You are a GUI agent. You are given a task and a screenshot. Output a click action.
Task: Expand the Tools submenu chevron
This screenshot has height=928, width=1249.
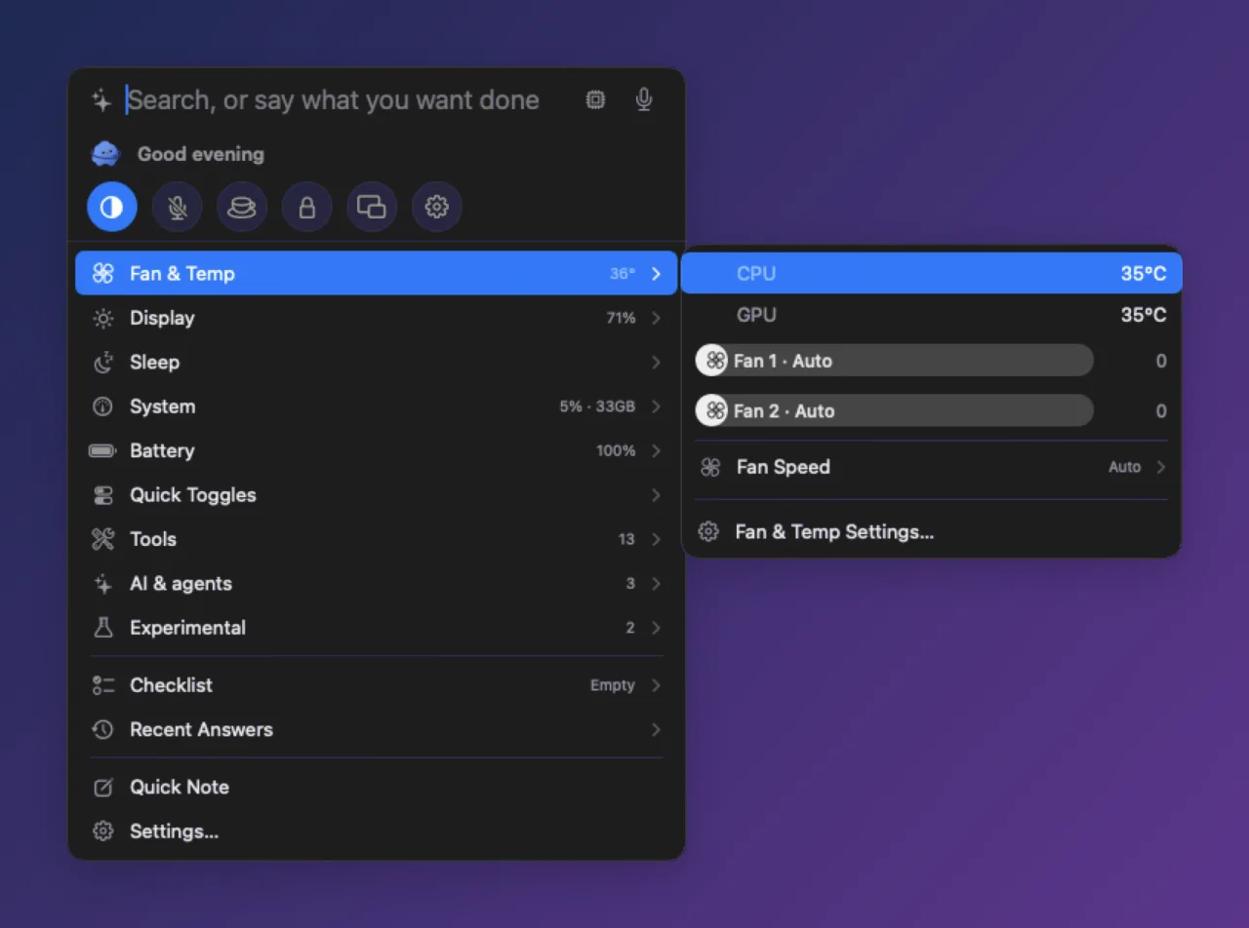tap(656, 539)
